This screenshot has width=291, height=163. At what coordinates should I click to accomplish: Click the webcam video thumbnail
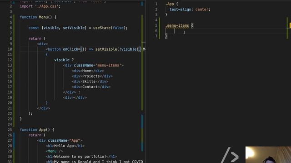click(x=268, y=155)
